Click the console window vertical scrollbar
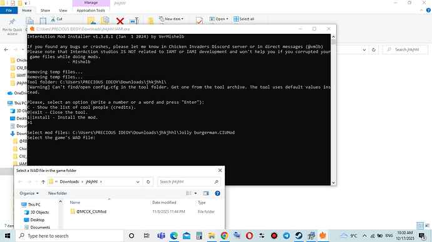 (333, 110)
